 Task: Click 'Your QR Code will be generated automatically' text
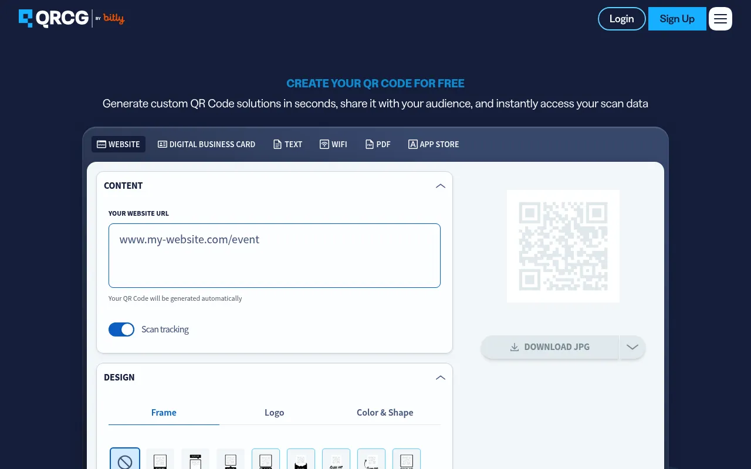[175, 298]
